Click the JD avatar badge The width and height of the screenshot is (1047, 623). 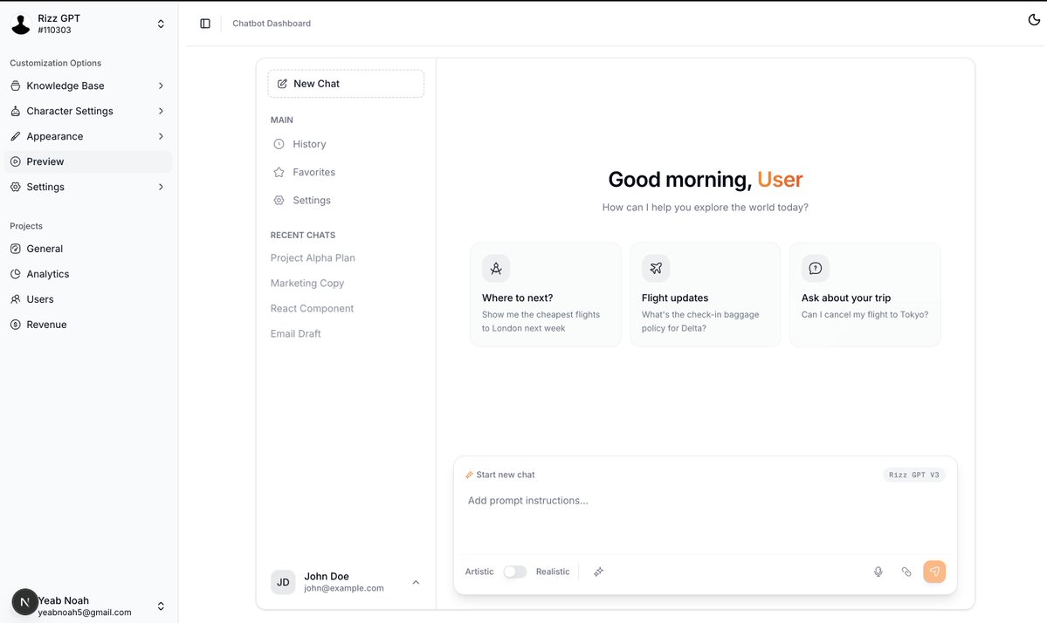click(x=283, y=582)
